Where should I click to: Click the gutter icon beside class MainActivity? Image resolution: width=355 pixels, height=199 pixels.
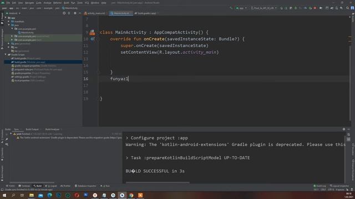92,33
